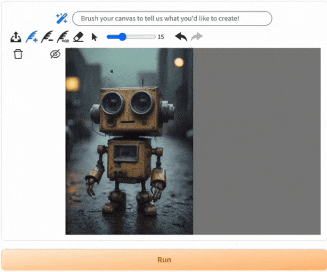Click the Run button
Screen dimensions: 327x272
click(164, 260)
